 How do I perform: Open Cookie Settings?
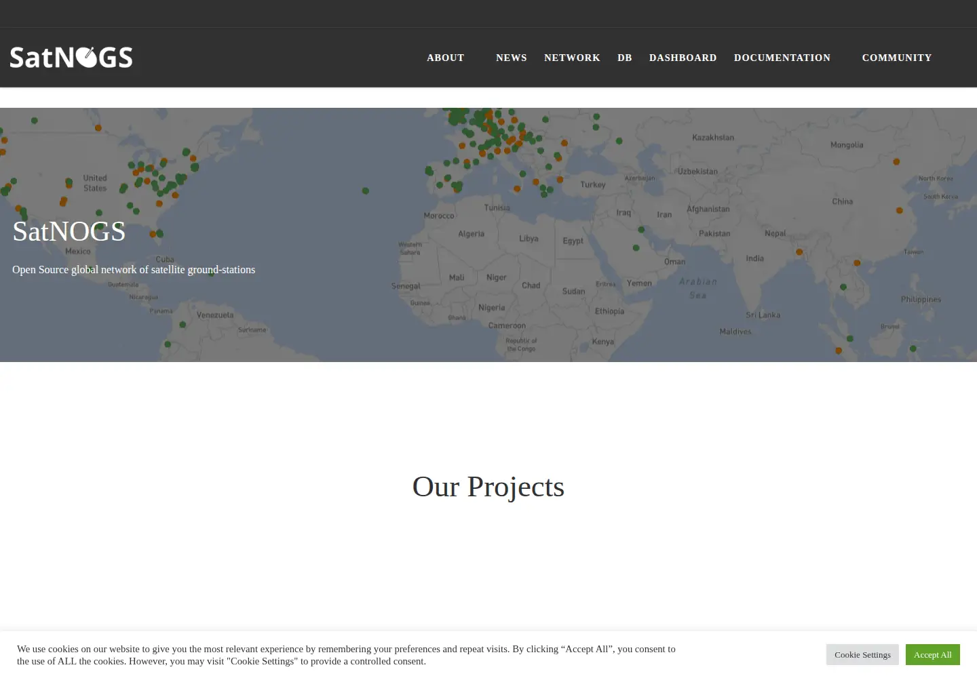click(x=862, y=654)
